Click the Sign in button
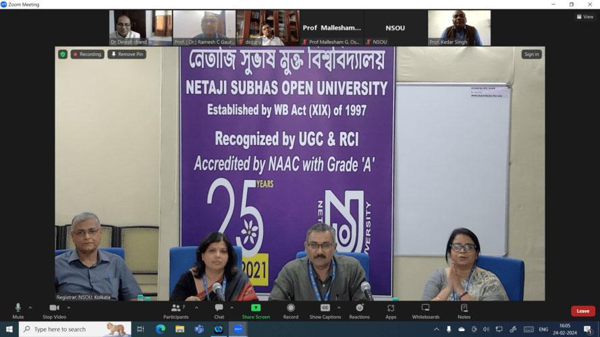This screenshot has height=337, width=600. [532, 54]
